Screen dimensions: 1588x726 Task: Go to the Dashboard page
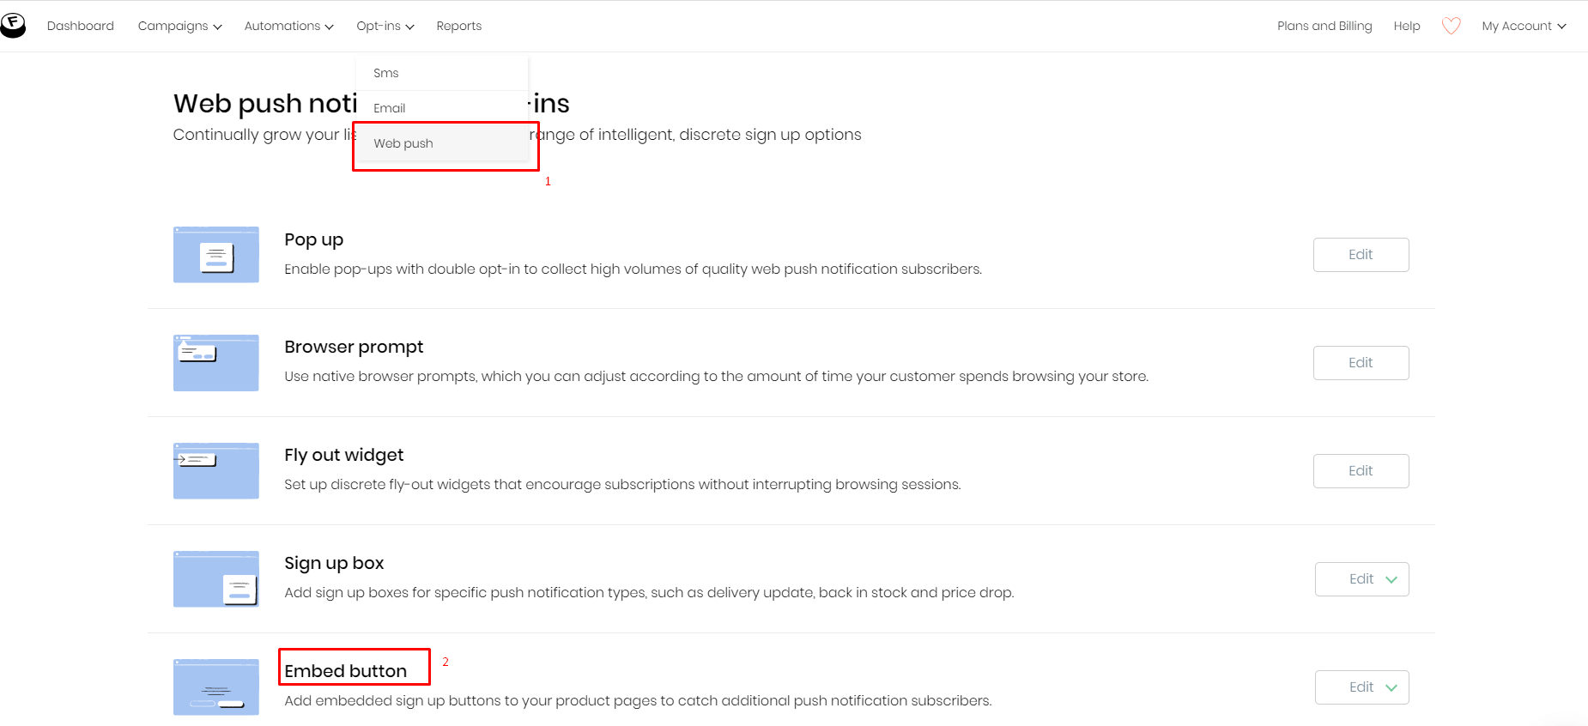click(81, 26)
